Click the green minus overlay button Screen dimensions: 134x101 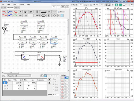coord(121,5)
